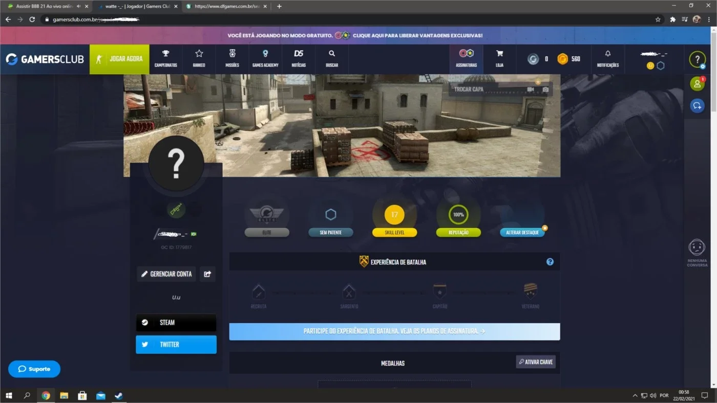Click the blue add-friend chat icon

click(x=697, y=106)
